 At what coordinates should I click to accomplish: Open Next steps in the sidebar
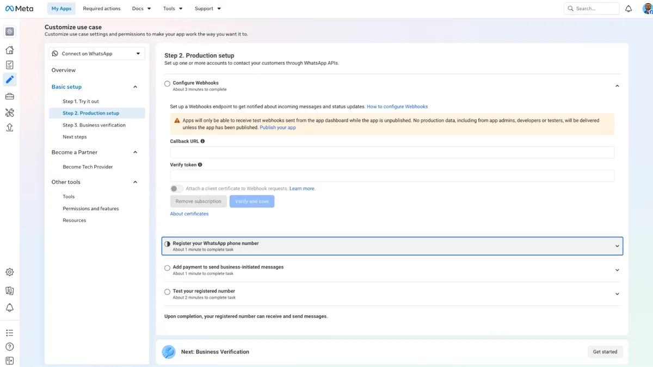click(x=75, y=137)
